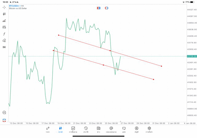The height and width of the screenshot is (138, 197).
Task: Tap the current price label 42709.94
Action: click(192, 56)
